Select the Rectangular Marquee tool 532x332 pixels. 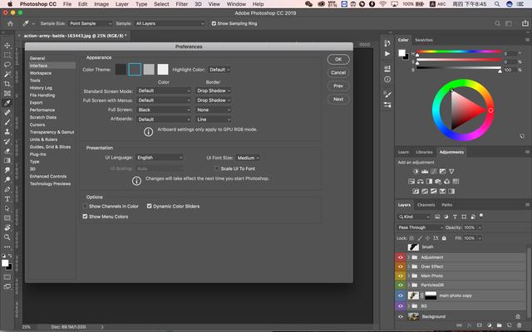point(7,55)
